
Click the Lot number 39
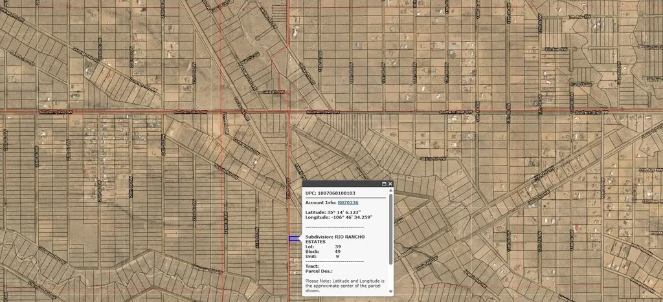coord(338,246)
